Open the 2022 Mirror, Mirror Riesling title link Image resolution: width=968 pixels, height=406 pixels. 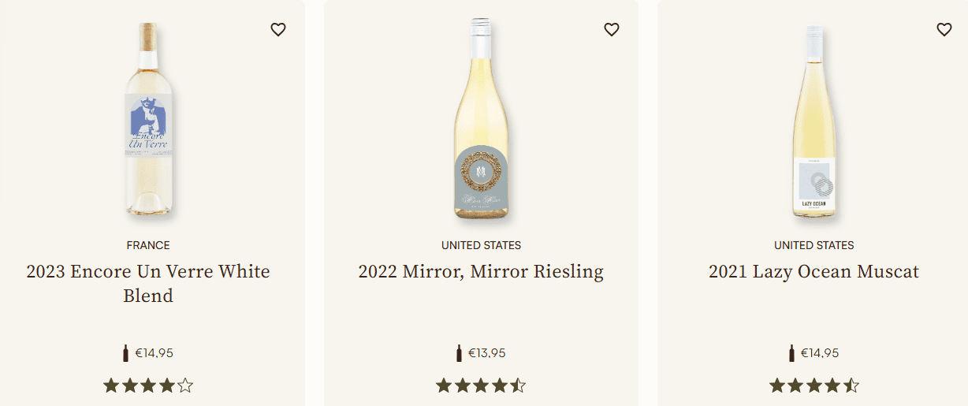[481, 272]
